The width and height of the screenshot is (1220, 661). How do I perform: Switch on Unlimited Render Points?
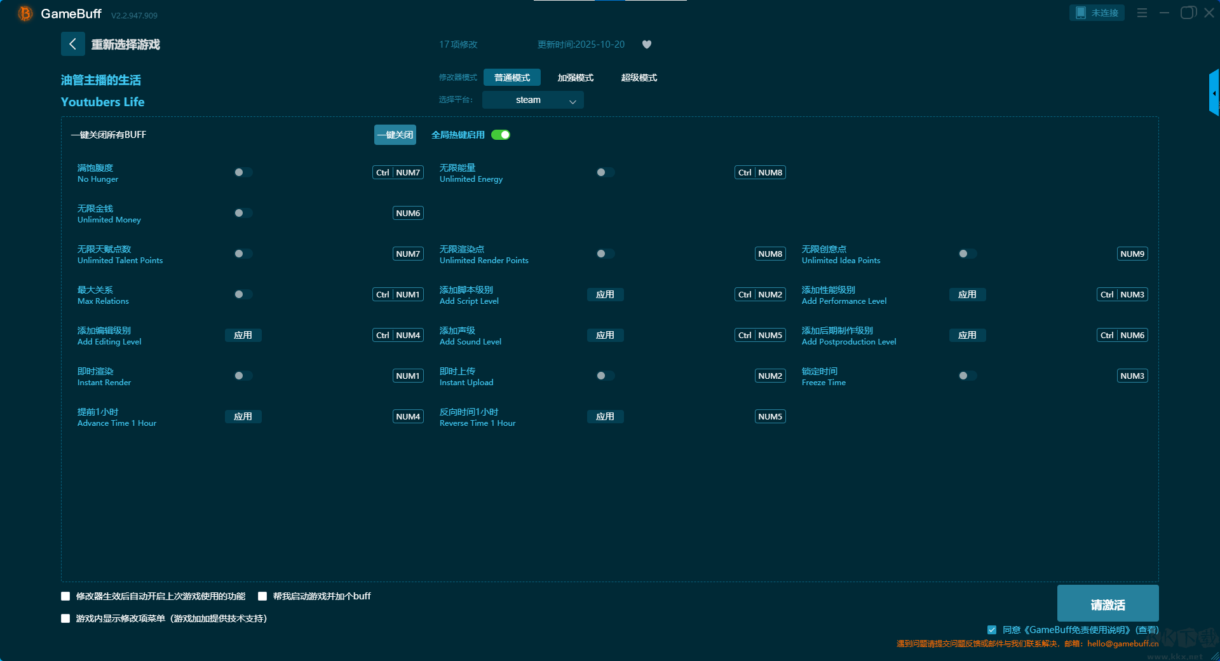605,254
